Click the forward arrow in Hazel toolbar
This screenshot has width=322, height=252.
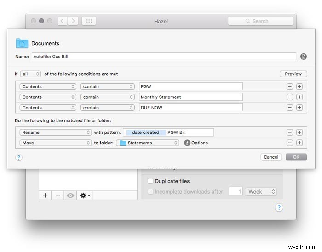point(73,21)
